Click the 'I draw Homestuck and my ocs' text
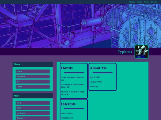161x120 pixels. click(x=72, y=79)
